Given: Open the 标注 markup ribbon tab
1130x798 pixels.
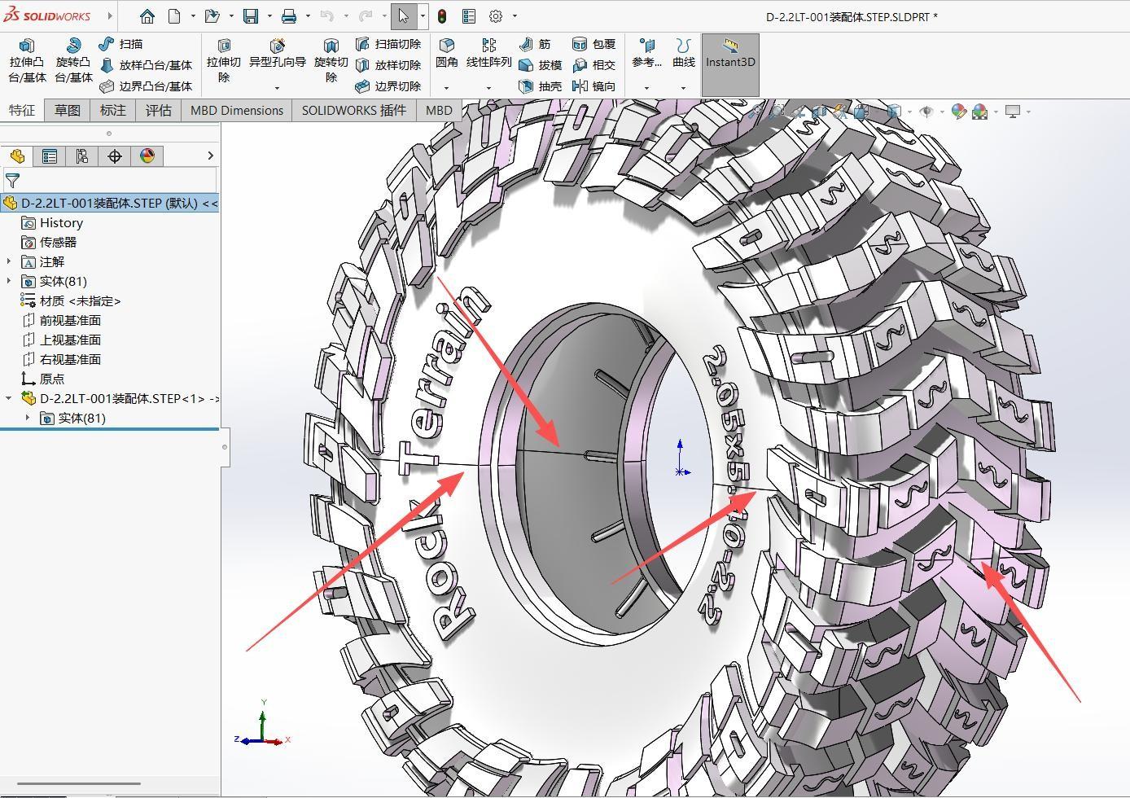Looking at the screenshot, I should pyautogui.click(x=113, y=111).
